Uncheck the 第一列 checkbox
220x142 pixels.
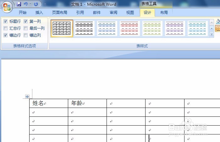click(25, 21)
